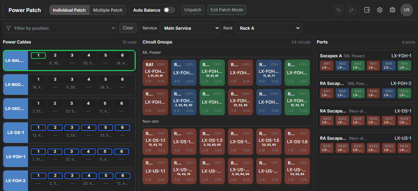
Task: Switch to Multiple Patch mode
Action: (108, 10)
